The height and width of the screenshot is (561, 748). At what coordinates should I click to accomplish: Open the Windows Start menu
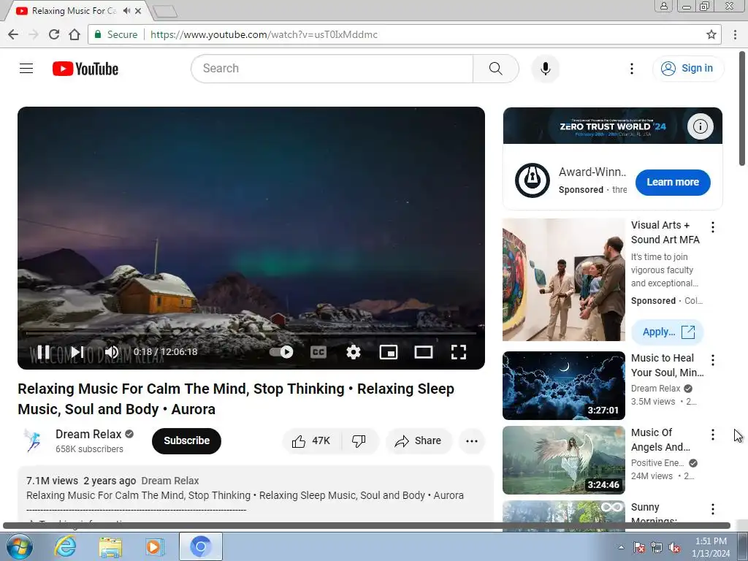(20, 546)
